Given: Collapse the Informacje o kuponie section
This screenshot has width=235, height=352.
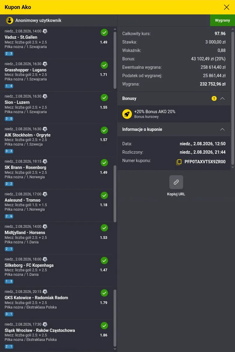Looking at the screenshot, I should click(222, 129).
